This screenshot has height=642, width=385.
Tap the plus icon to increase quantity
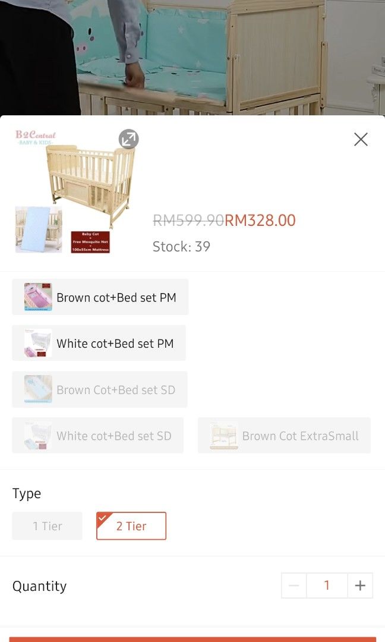coord(360,586)
